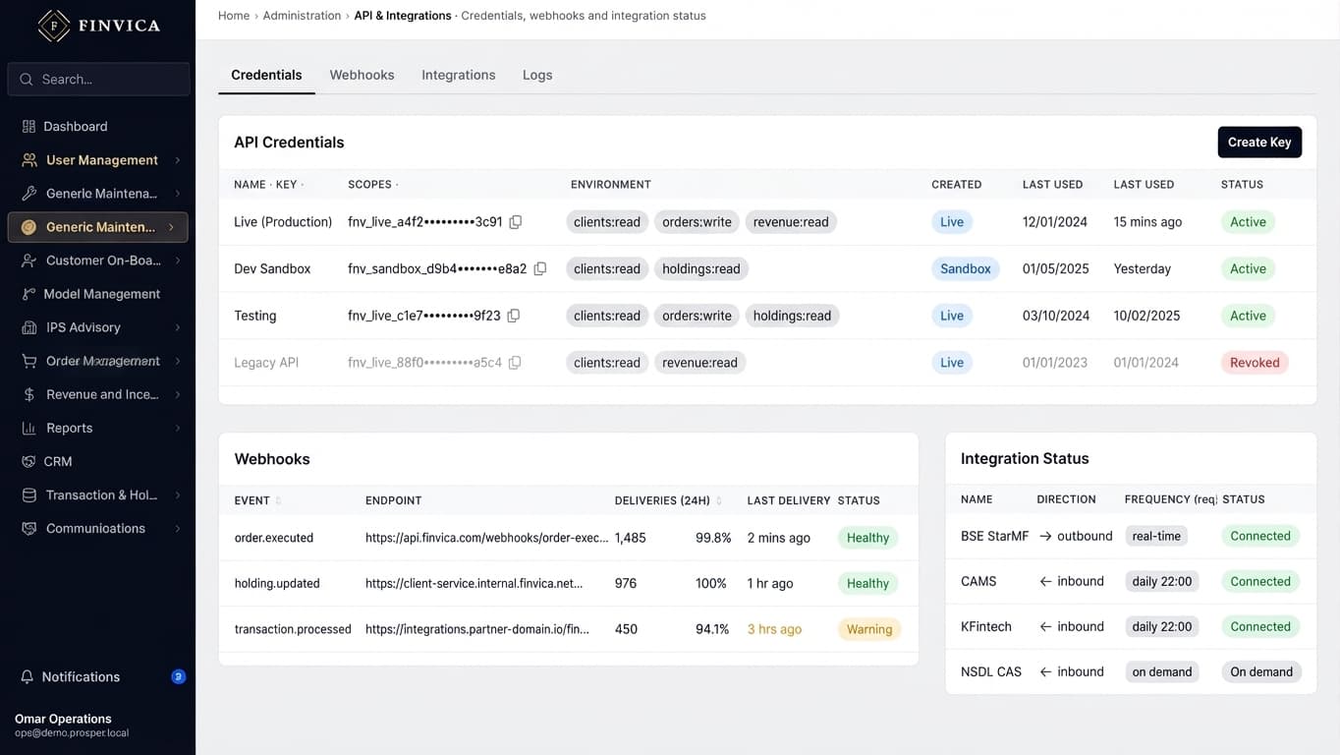Go to Home breadcrumb
Screen dimensions: 1340x755
[x=234, y=16]
